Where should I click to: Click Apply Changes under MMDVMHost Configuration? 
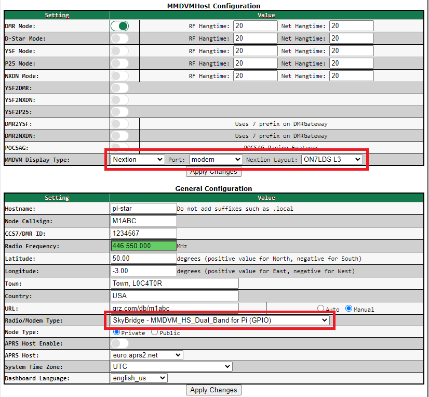[x=213, y=172]
